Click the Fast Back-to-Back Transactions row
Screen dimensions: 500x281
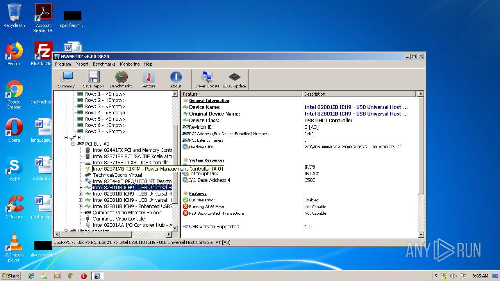tap(299, 213)
